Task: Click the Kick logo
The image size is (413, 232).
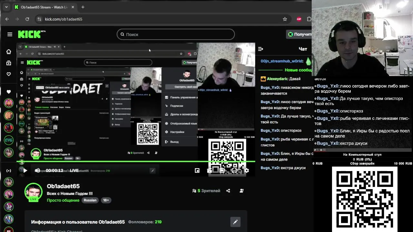Action: point(31,34)
